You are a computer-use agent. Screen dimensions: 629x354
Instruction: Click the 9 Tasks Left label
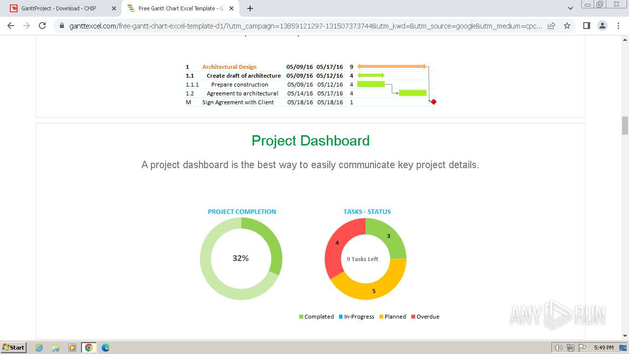[363, 259]
